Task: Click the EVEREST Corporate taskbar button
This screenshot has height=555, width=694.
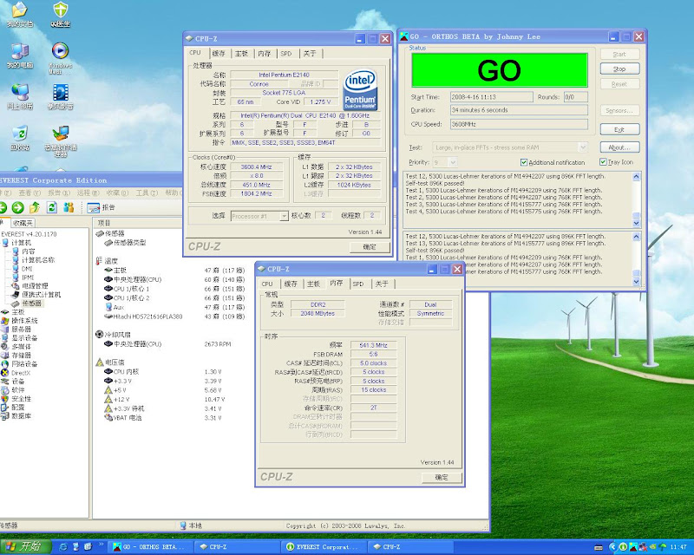Action: (x=325, y=547)
